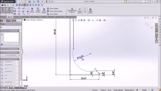Switch to the Evaluate tab

pyautogui.click(x=44, y=17)
